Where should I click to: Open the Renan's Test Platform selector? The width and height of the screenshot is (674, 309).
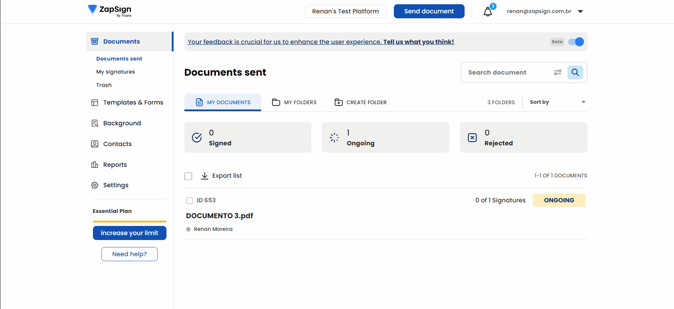[x=345, y=11]
